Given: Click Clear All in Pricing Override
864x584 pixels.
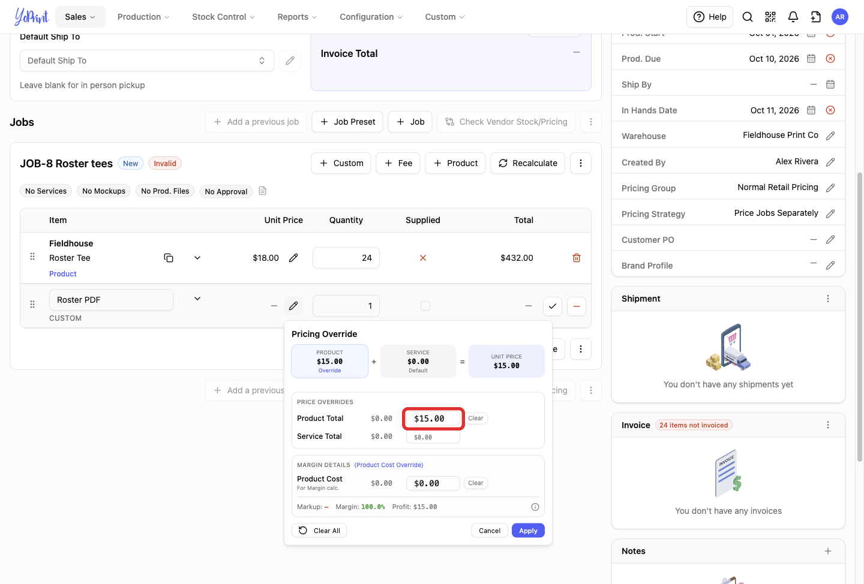Looking at the screenshot, I should click(x=320, y=531).
